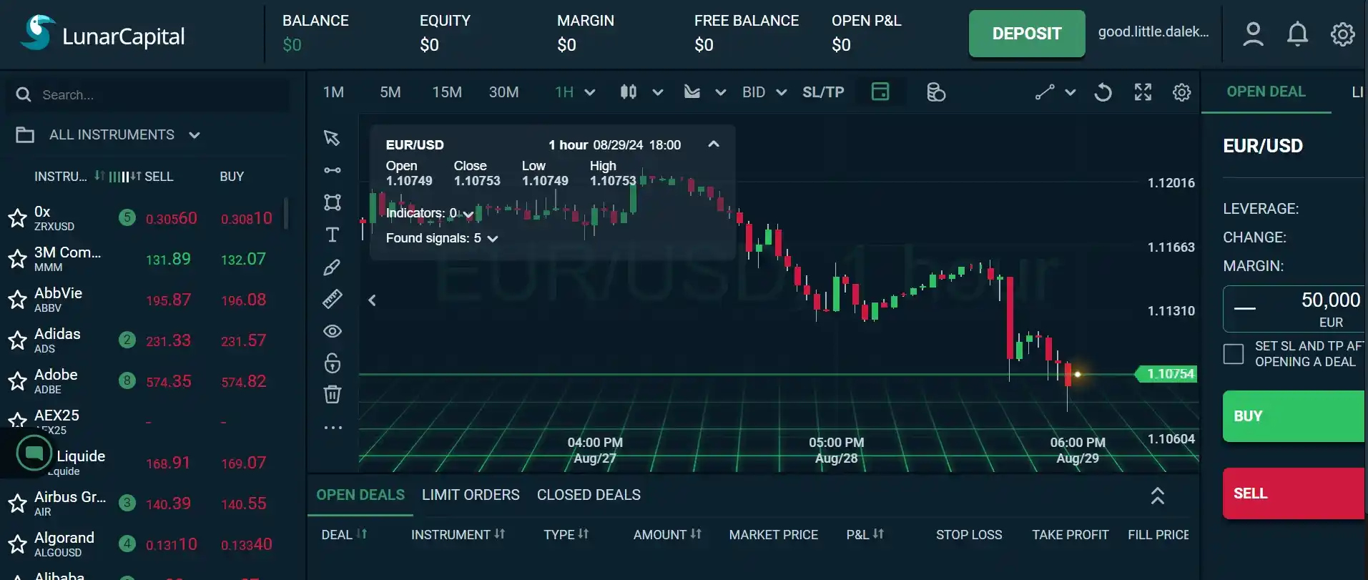Click the trash delete drawings icon
Viewport: 1368px width, 580px height.
click(x=332, y=394)
